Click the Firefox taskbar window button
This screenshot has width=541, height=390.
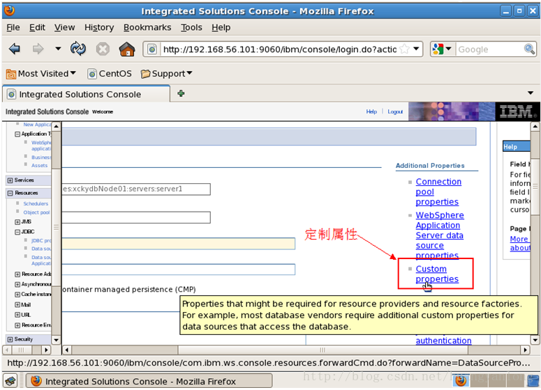[x=149, y=382]
